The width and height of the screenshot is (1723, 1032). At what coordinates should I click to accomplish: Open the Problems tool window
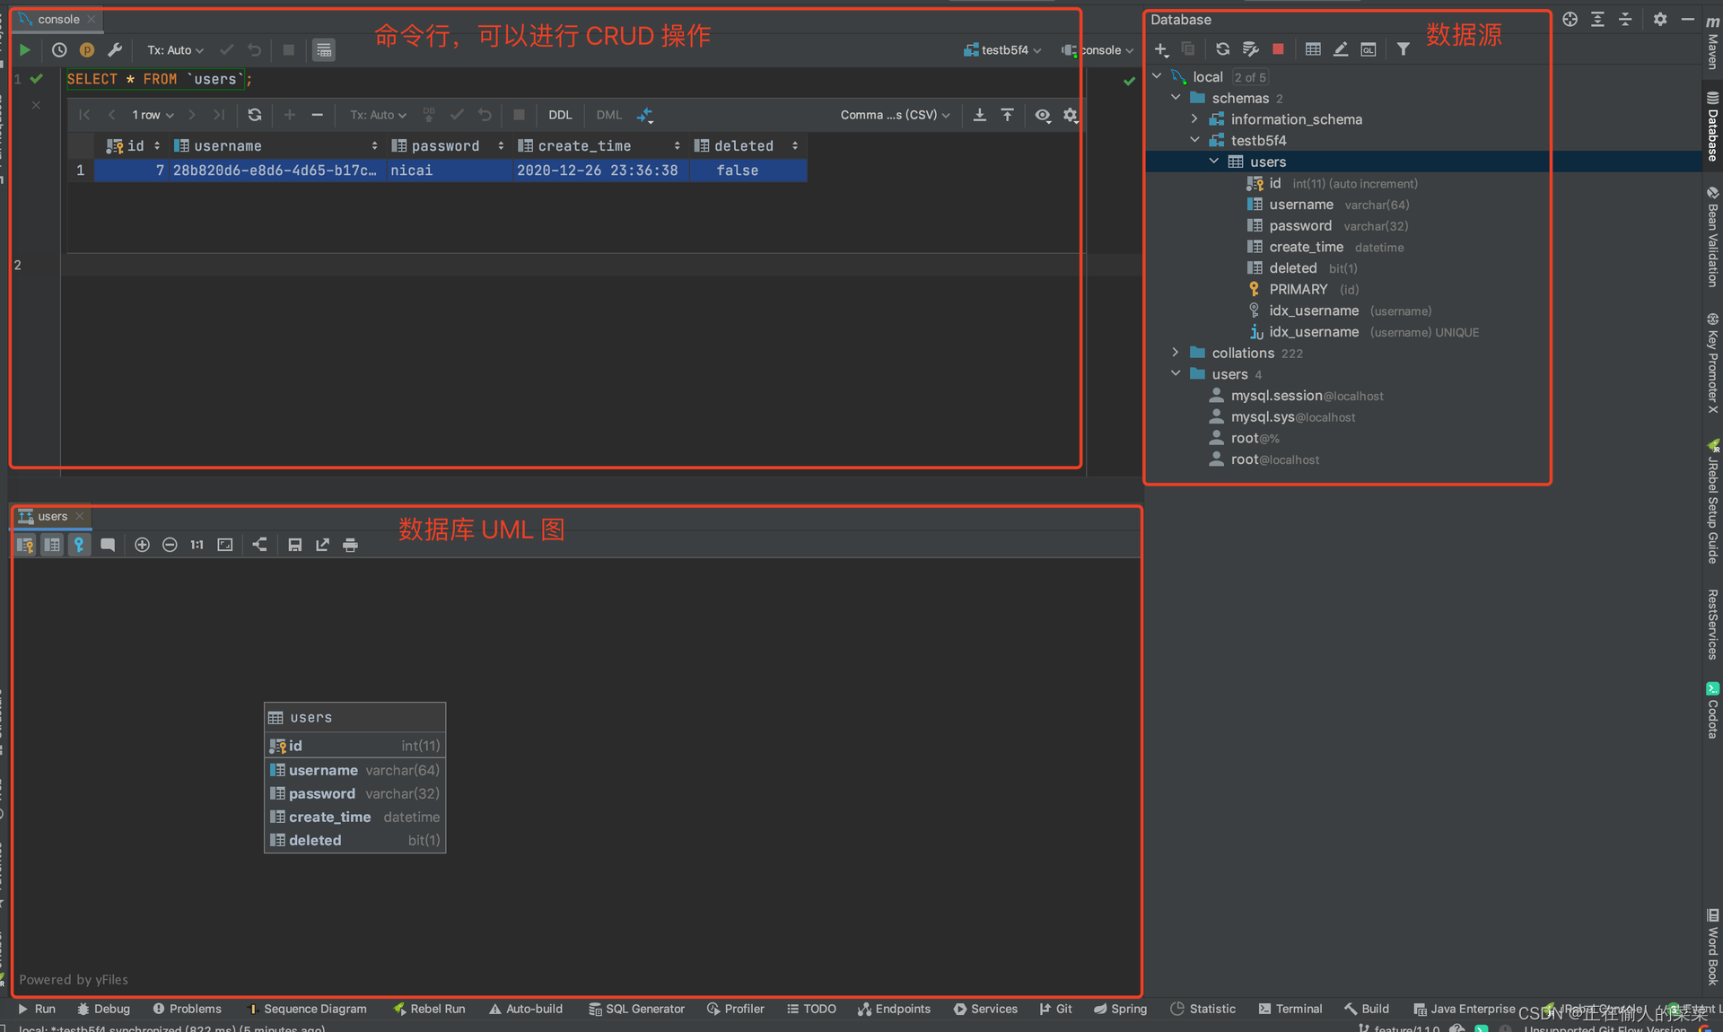(187, 1009)
